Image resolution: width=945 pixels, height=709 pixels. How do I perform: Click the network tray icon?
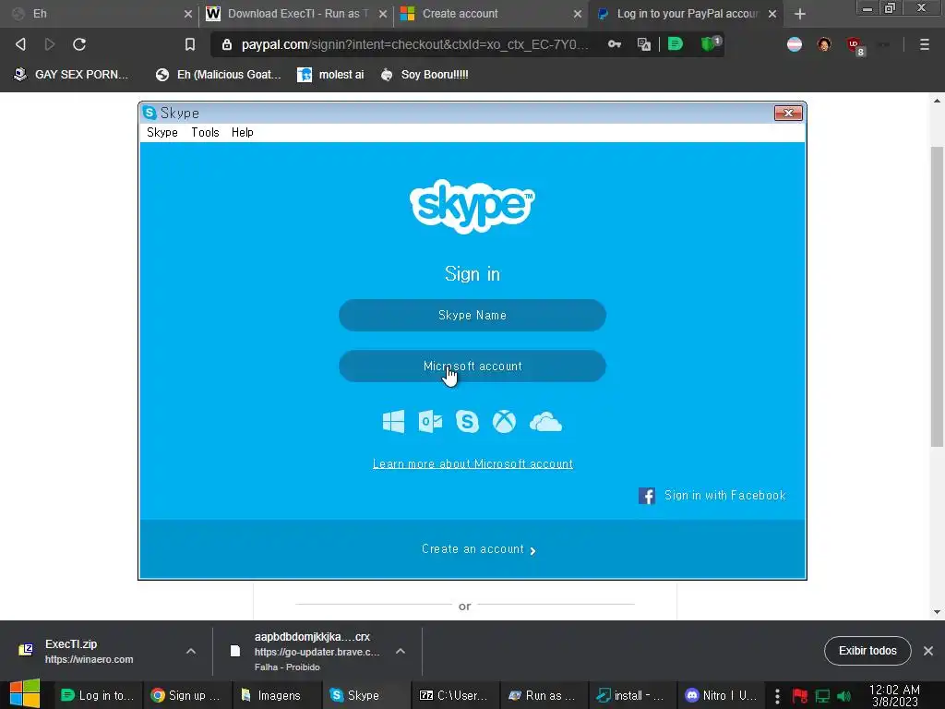(x=822, y=696)
